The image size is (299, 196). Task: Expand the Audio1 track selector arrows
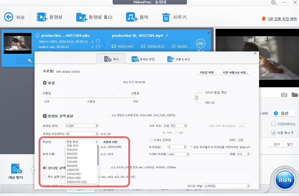[x=92, y=47]
